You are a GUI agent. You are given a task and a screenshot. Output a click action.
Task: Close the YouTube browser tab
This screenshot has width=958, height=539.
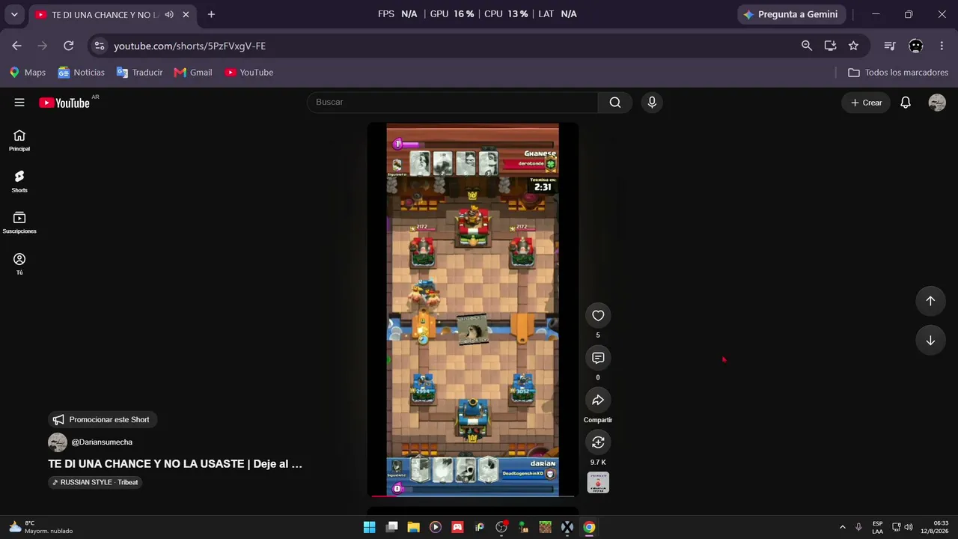[x=186, y=14]
